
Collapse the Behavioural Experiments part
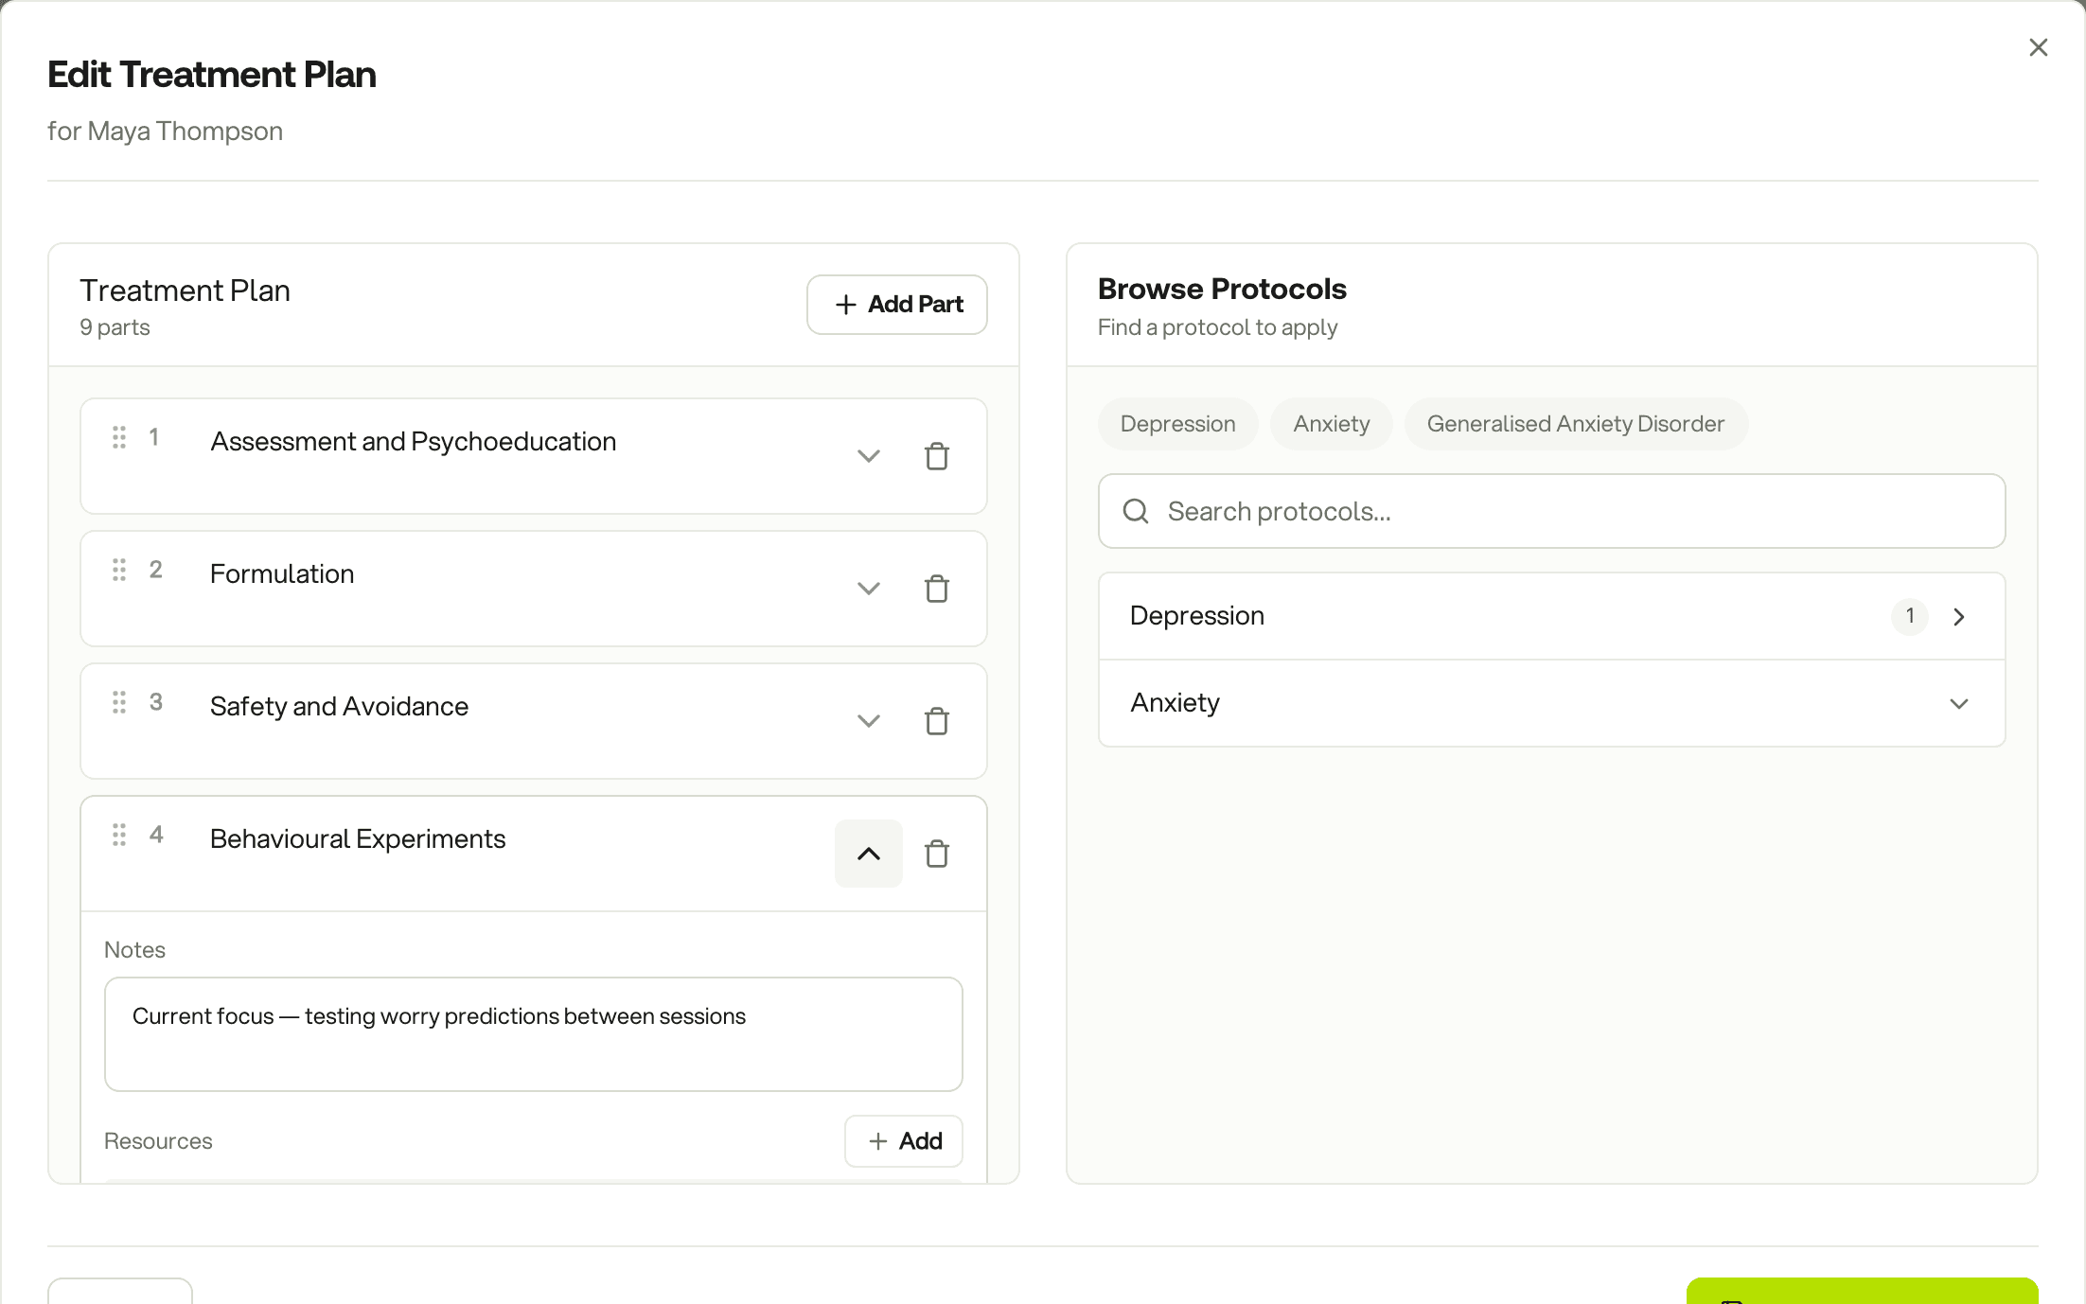click(868, 854)
